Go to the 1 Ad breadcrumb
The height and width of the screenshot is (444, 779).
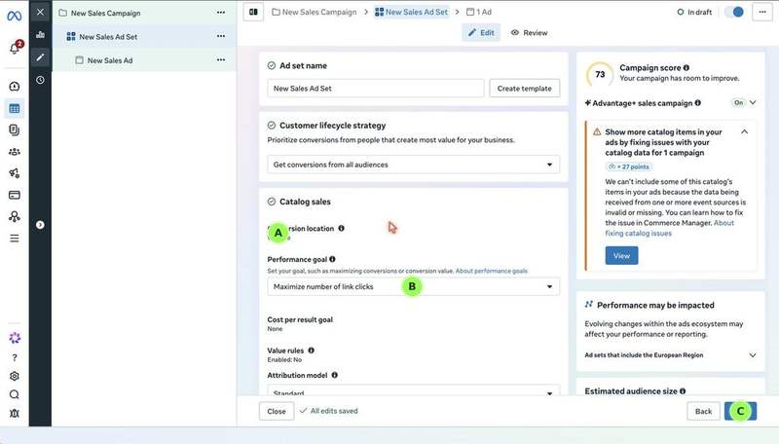click(x=479, y=12)
